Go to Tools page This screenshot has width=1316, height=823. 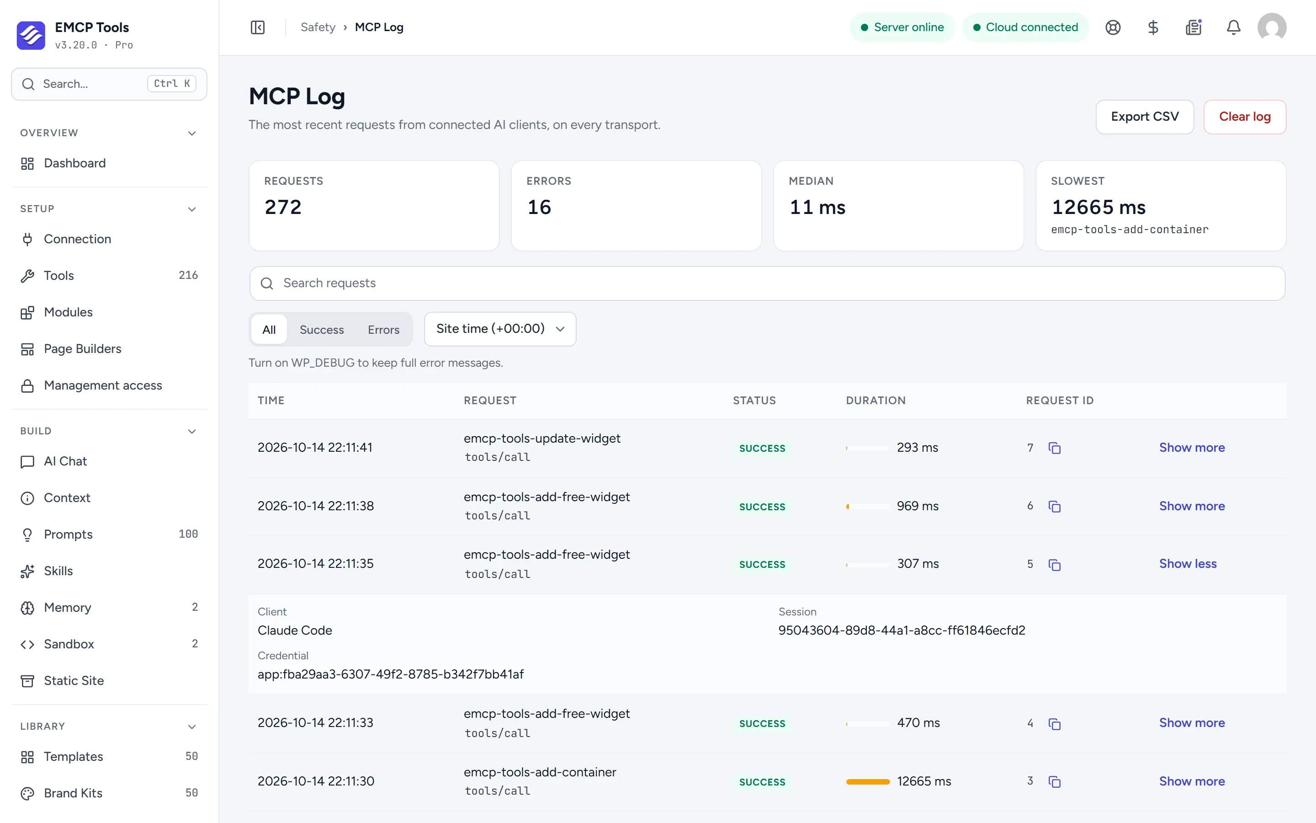(109, 275)
